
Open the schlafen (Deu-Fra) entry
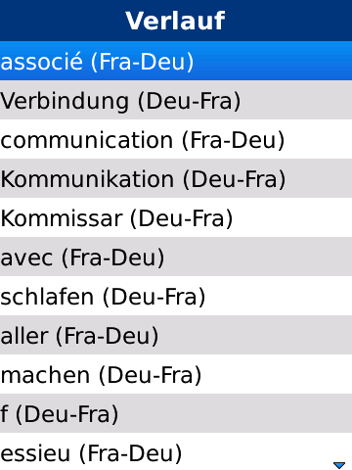(176, 296)
